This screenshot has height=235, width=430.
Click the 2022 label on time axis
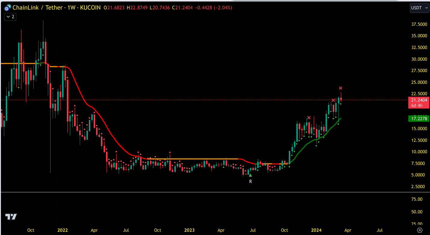click(63, 230)
